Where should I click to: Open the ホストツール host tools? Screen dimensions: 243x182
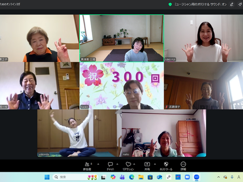click(x=166, y=166)
